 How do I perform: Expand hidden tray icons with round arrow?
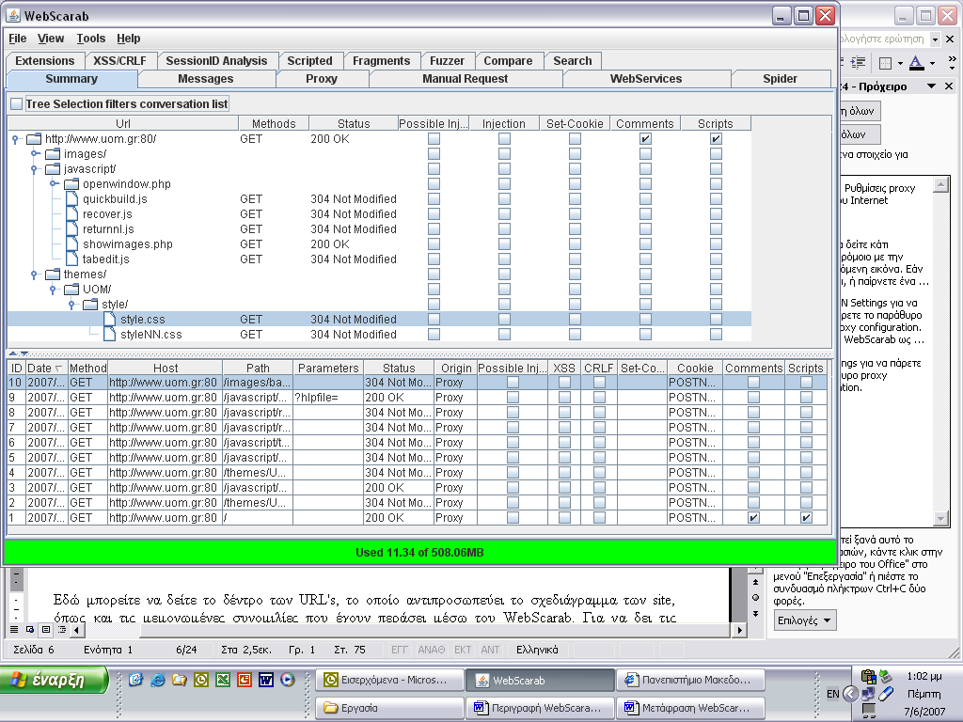pos(850,694)
